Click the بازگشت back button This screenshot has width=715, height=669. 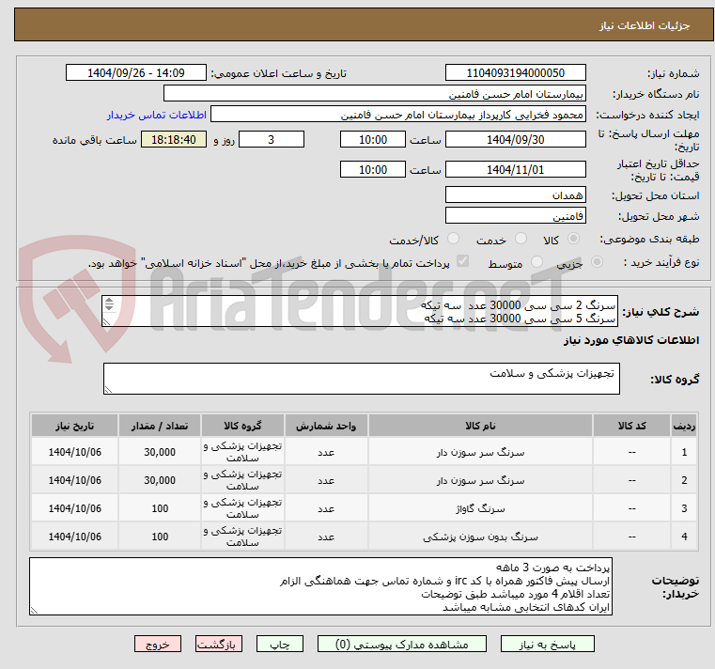[219, 644]
